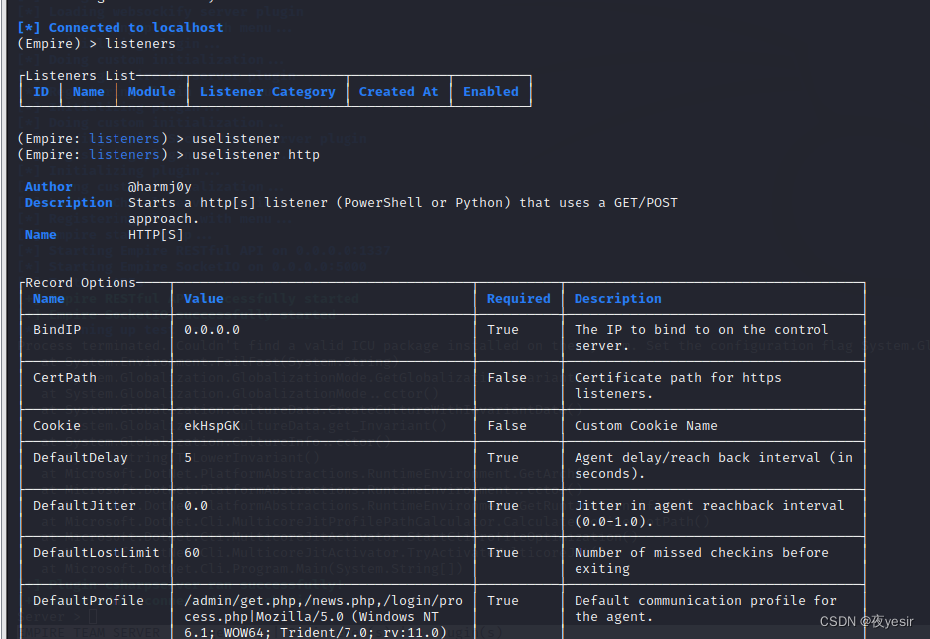930x639 pixels.
Task: Click the ID column header
Action: pos(41,92)
